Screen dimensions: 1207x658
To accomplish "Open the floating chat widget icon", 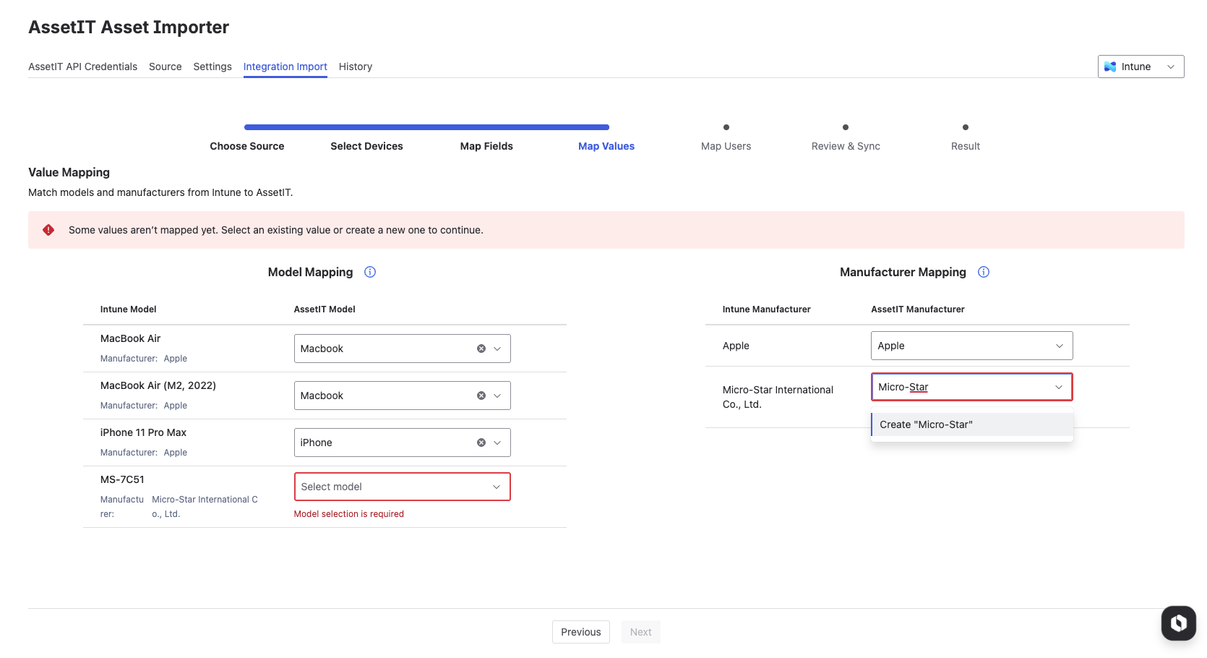I will [x=1178, y=623].
